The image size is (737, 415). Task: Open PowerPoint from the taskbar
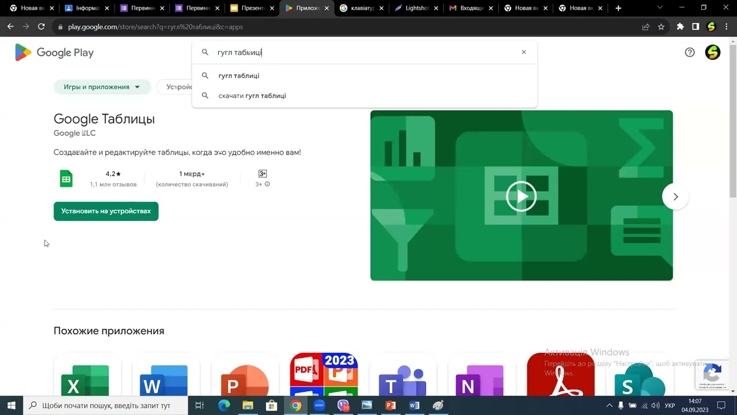click(390, 405)
